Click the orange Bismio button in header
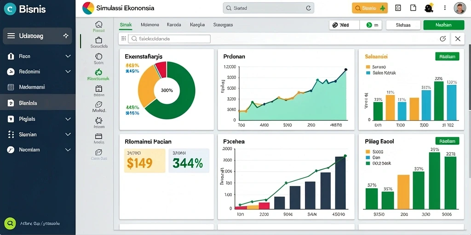471x235 pixels. (x=370, y=8)
